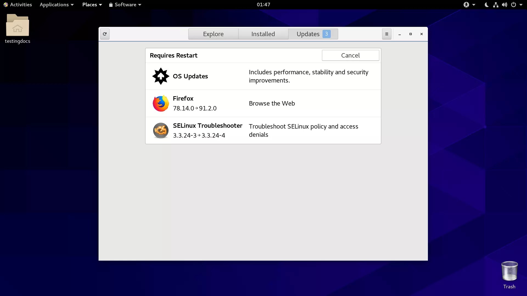Click the OS Updates star icon
This screenshot has height=296, width=527.
click(x=161, y=76)
